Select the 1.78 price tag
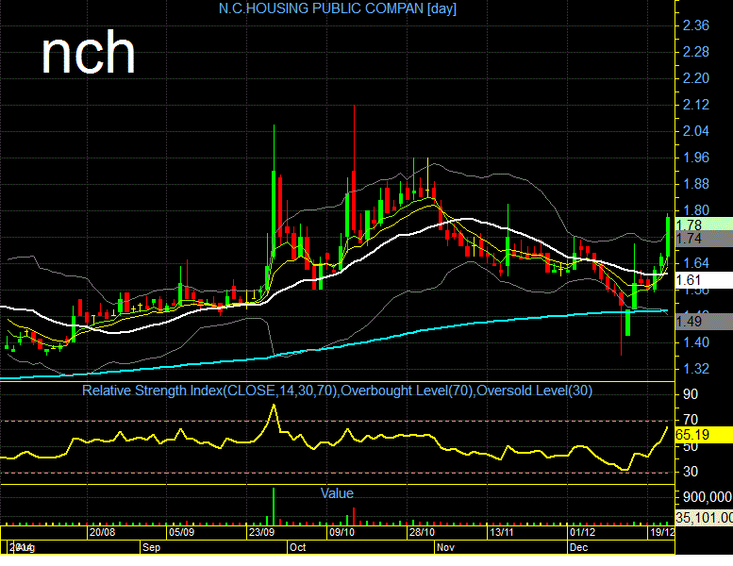Screen dimensions: 733x566 [704, 225]
